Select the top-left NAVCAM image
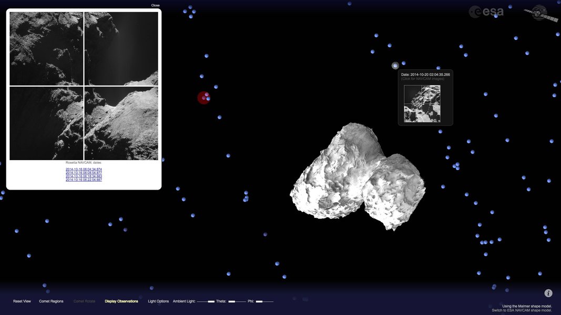Screen dimensions: 561x315 pyautogui.click(x=46, y=48)
